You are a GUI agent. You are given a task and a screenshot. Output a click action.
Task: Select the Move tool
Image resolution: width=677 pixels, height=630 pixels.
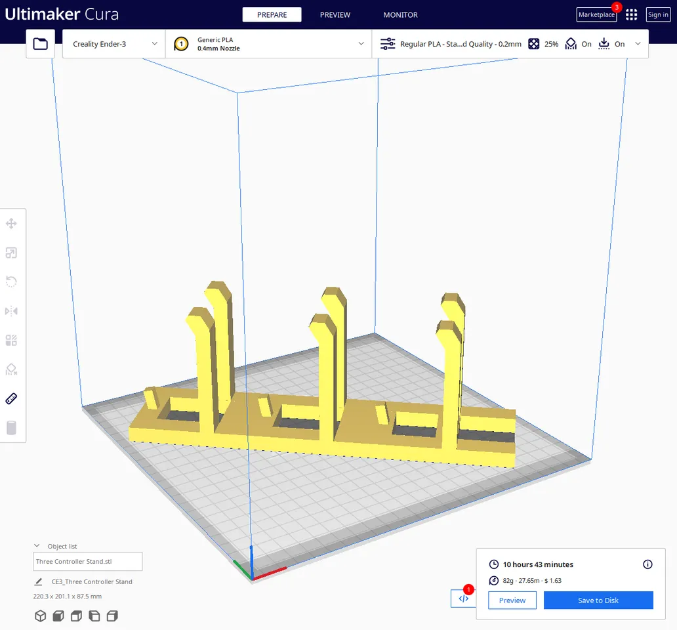[x=11, y=223]
